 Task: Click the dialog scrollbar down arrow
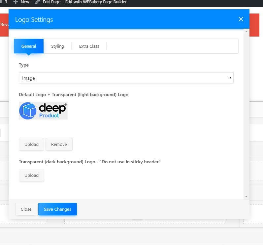pyautogui.click(x=246, y=197)
